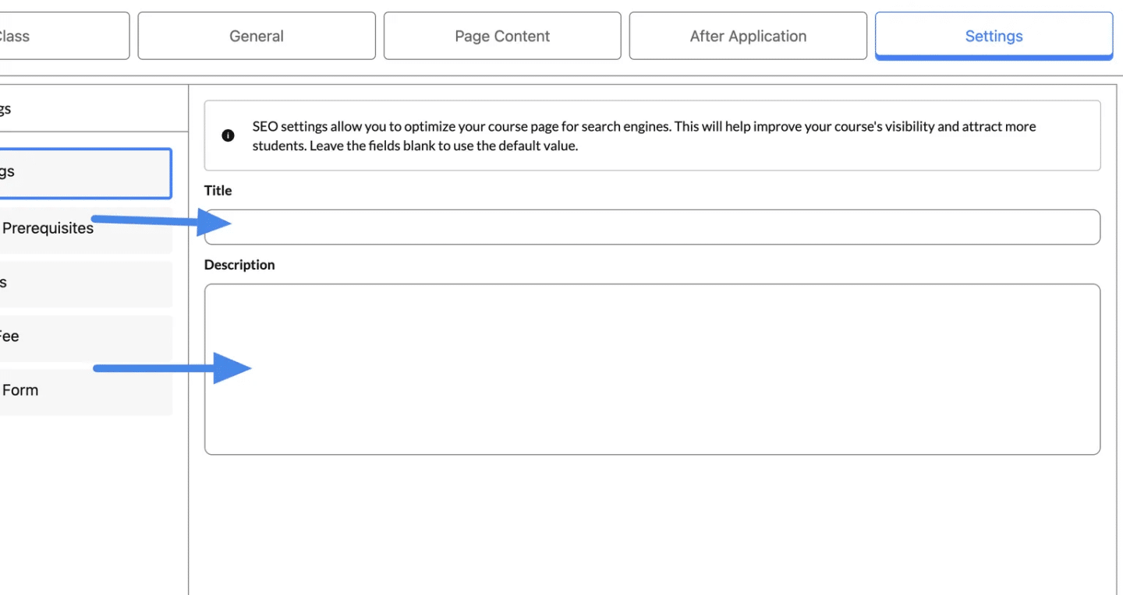Open the partially visible Class tab
Screen dimensions: 1123x595
(65, 36)
